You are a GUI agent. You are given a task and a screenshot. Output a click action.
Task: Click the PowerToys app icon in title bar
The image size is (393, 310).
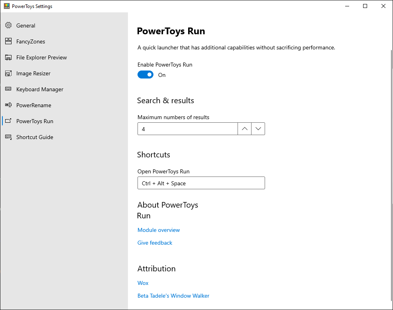click(x=6, y=6)
